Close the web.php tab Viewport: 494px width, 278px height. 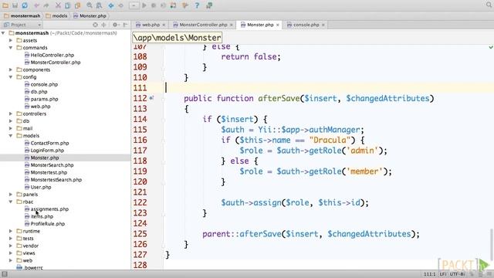(164, 25)
